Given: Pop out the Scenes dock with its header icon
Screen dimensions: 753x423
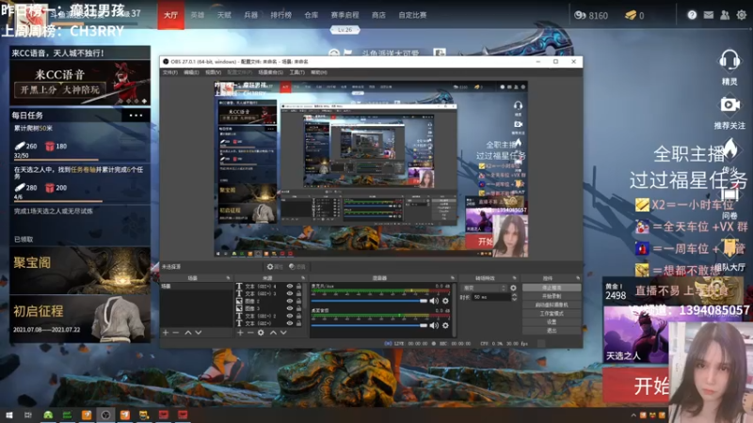Looking at the screenshot, I should pos(228,278).
